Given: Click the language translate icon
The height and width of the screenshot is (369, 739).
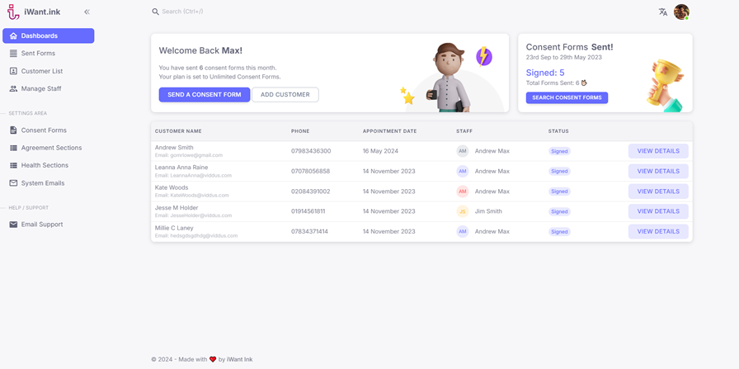Looking at the screenshot, I should pyautogui.click(x=662, y=12).
